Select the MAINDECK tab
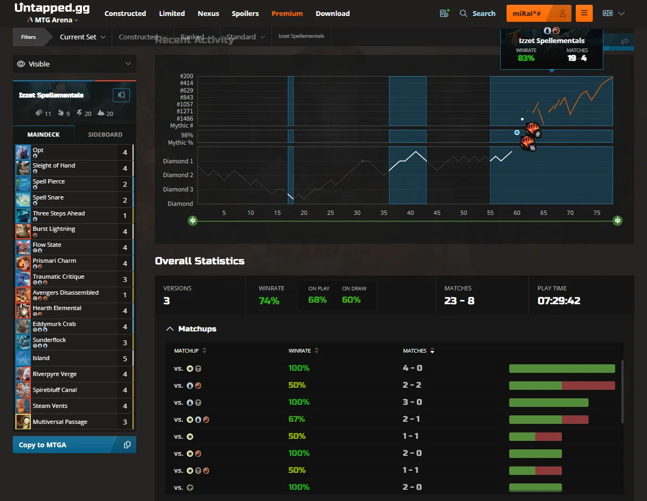The height and width of the screenshot is (501, 647). coord(44,135)
